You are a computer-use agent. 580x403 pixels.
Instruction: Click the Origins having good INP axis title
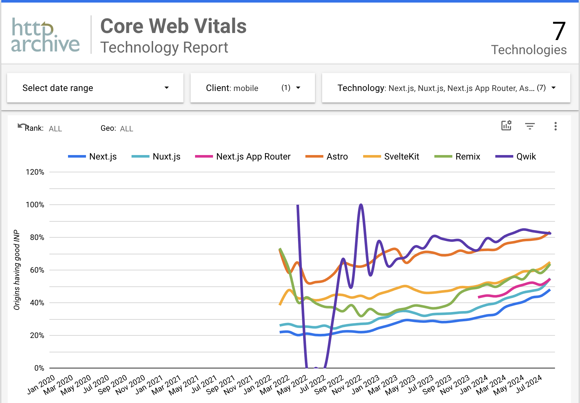[x=17, y=270]
